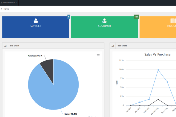The width and height of the screenshot is (176, 117).
Task: Click the supplier person icon
Action: pos(36,20)
